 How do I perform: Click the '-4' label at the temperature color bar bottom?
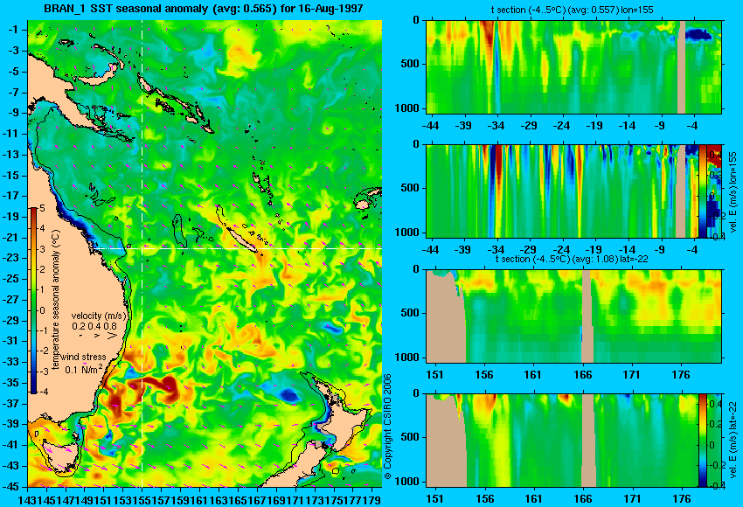point(43,392)
